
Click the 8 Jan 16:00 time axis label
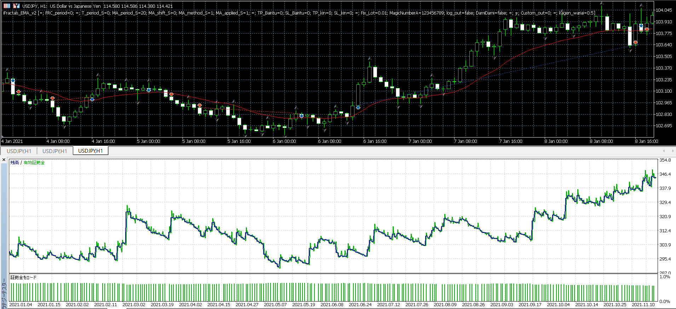coord(647,141)
